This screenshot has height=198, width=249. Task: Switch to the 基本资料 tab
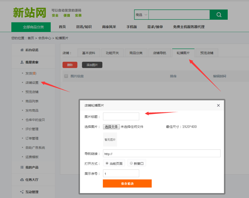(x=89, y=53)
